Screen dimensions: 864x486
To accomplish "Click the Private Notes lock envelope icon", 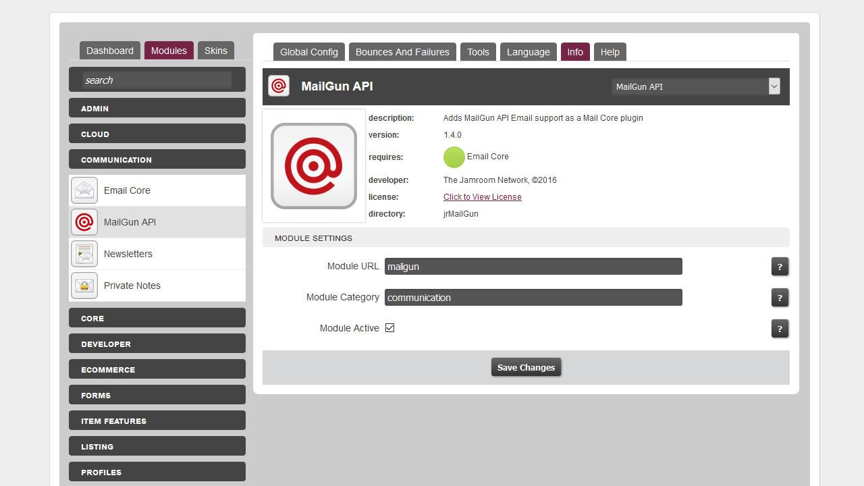I will point(84,286).
